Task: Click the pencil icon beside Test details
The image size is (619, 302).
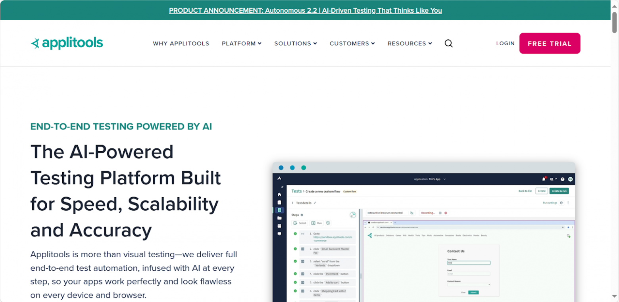Action: [315, 203]
